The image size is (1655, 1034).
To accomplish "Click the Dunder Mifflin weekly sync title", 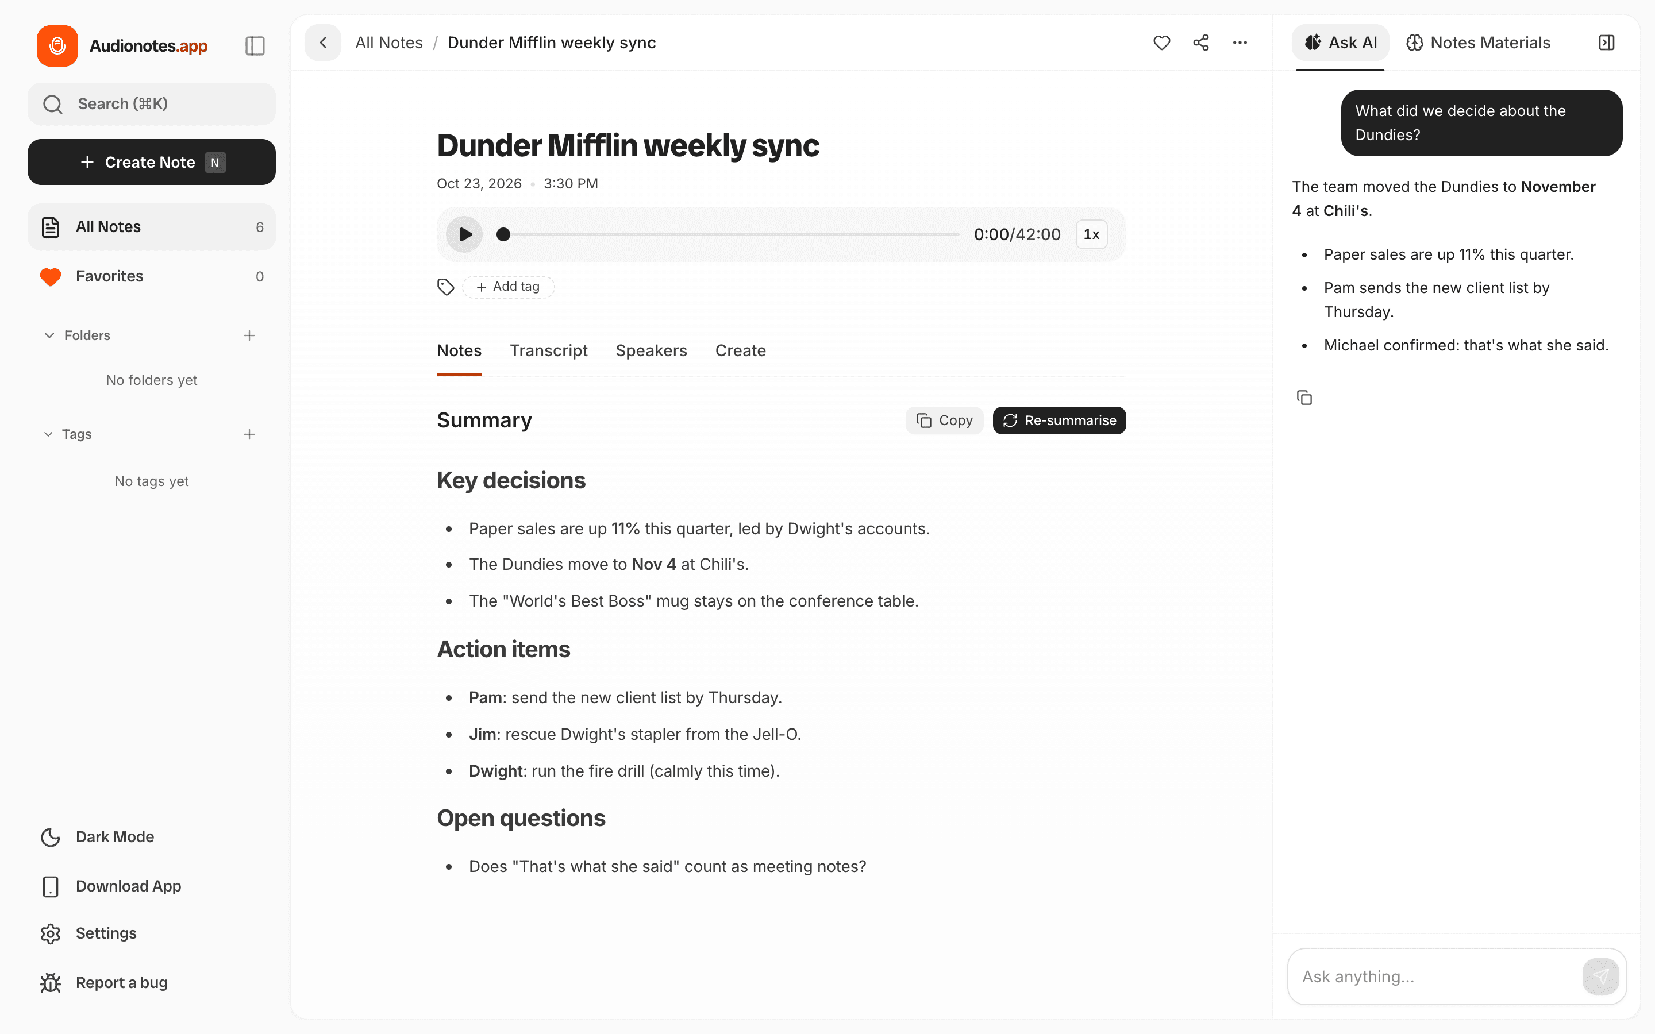I will pos(628,145).
